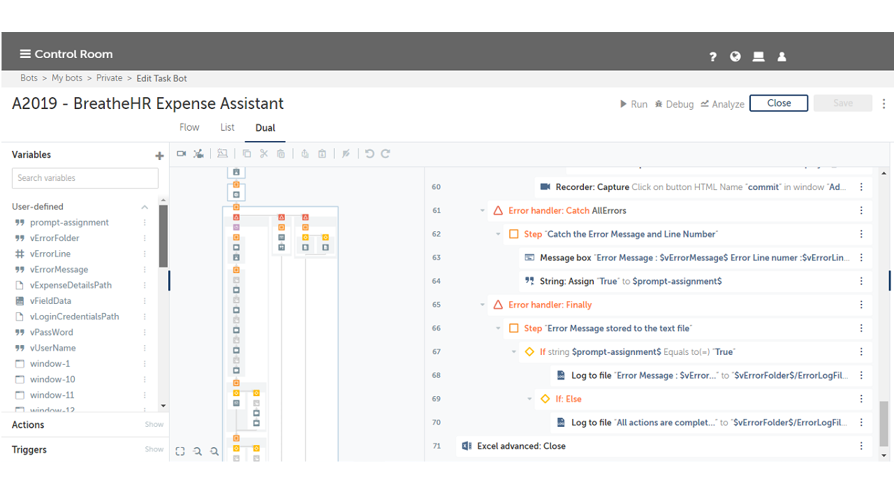Switch to the List view tab

[227, 127]
